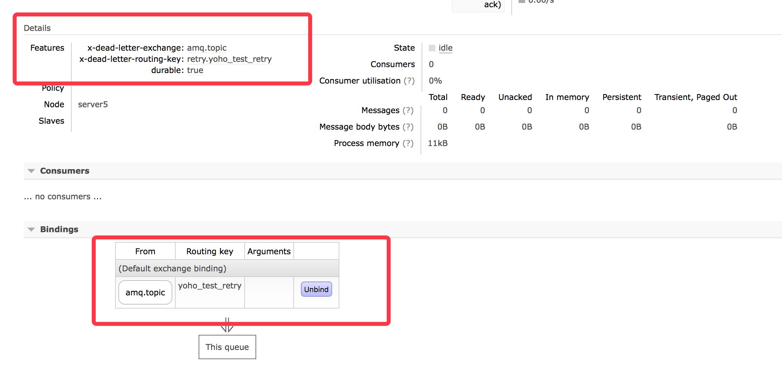This screenshot has width=782, height=371.
Task: Collapse the Consumers section triangle
Action: click(31, 171)
